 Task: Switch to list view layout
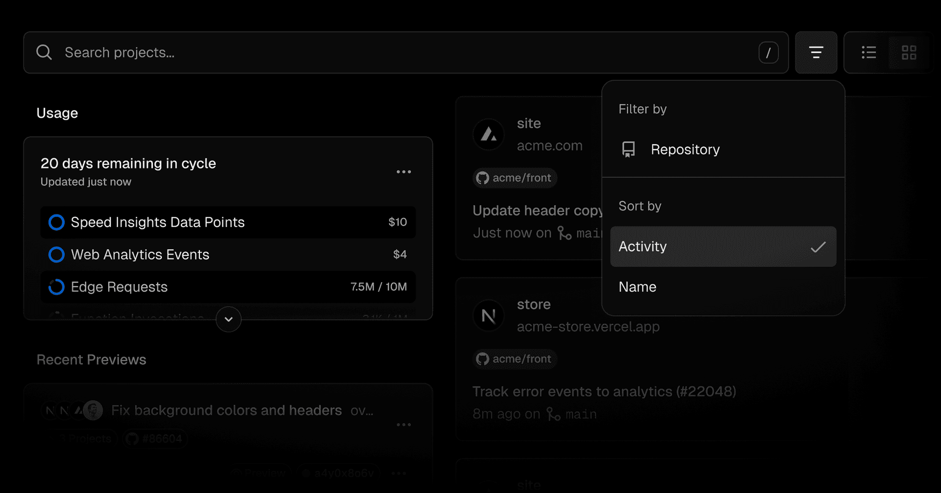click(x=868, y=52)
